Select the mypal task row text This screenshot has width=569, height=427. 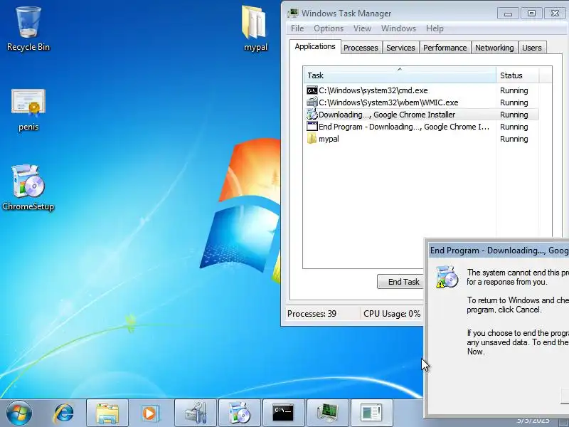[x=329, y=139]
